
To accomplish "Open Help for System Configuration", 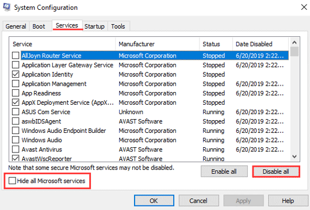I will pyautogui.click(x=288, y=201).
